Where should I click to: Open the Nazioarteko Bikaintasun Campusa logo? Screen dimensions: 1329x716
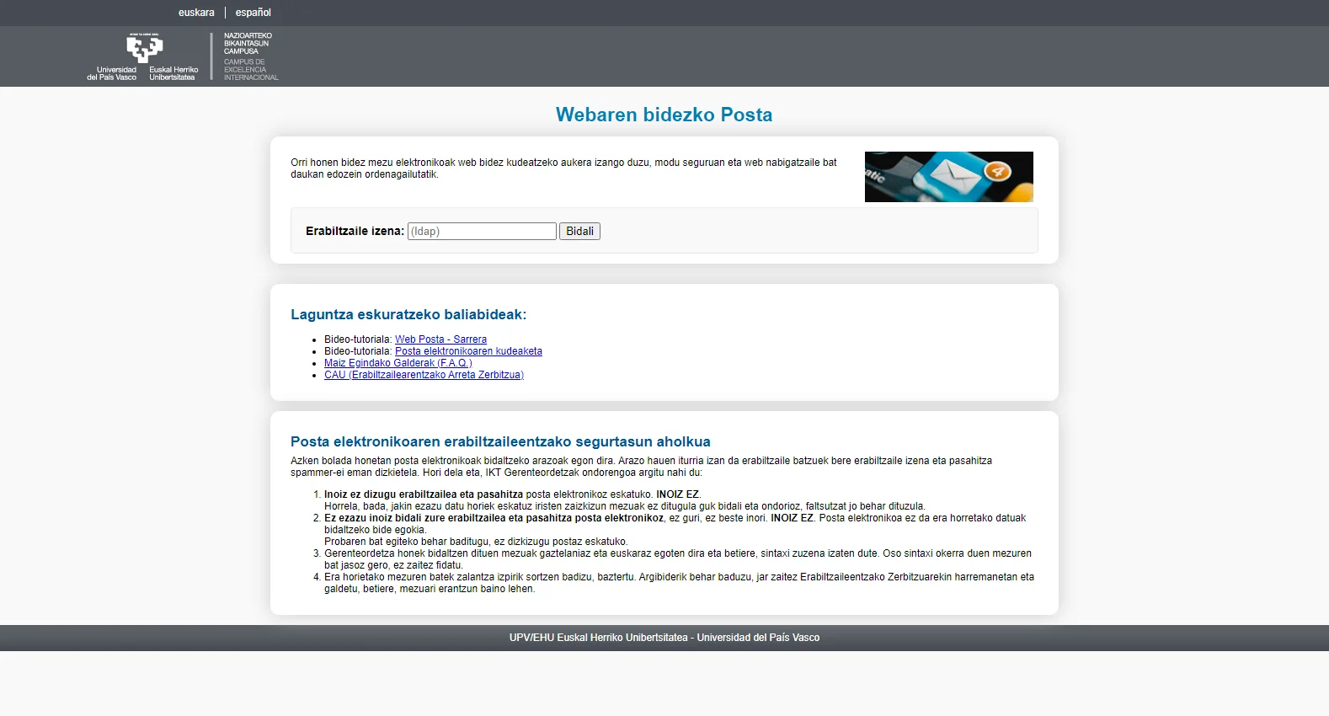250,57
